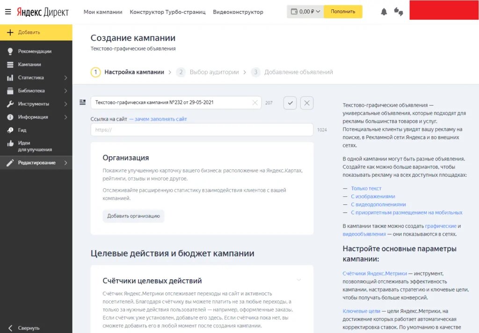Viewport: 479px width, 333px height.
Task: Expand the Информация submenu chevron
Action: pyautogui.click(x=65, y=117)
